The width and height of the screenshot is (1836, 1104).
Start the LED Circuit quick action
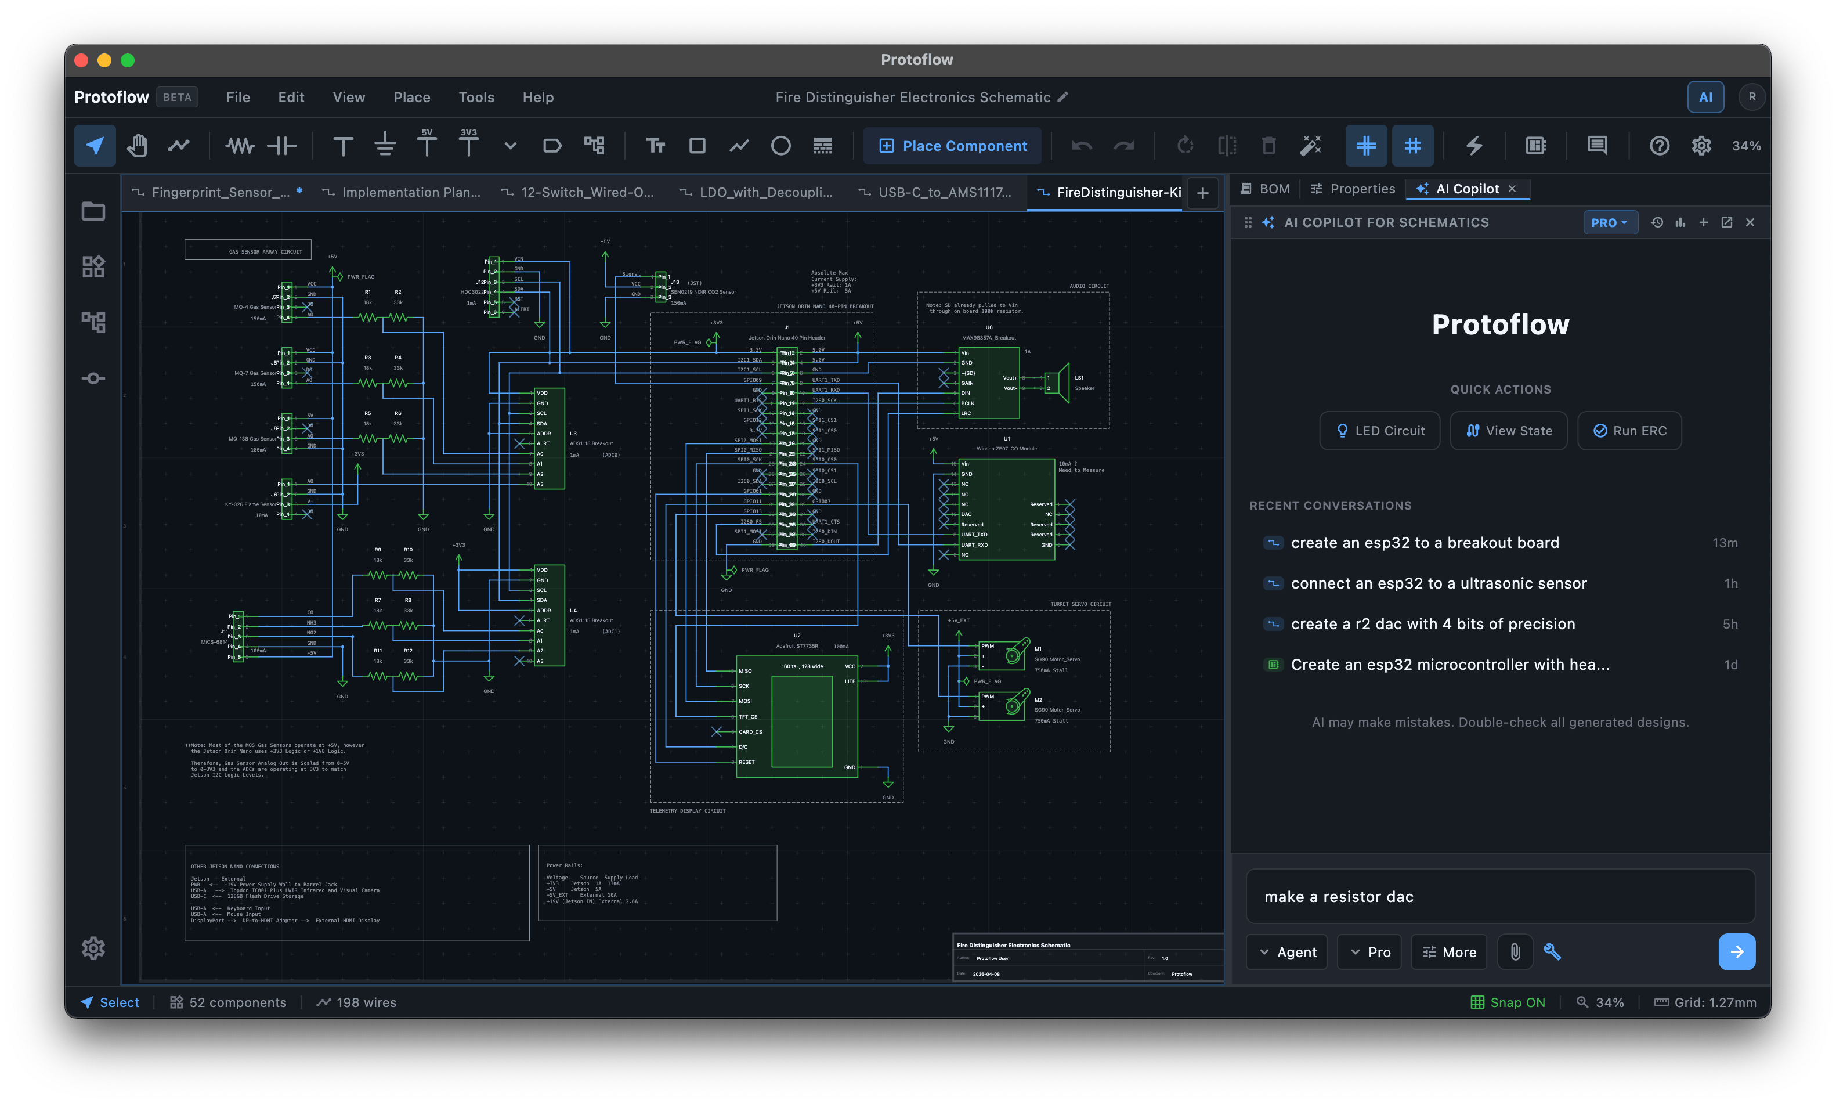tap(1380, 431)
